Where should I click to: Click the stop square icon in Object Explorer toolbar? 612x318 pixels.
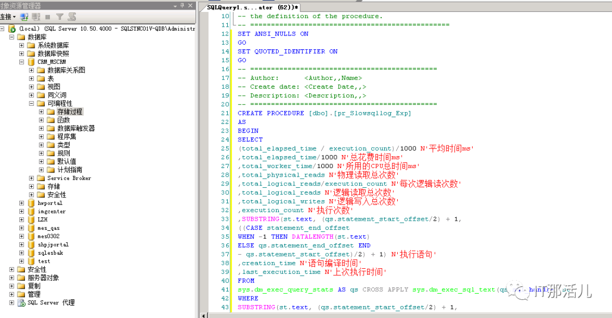(x=48, y=17)
